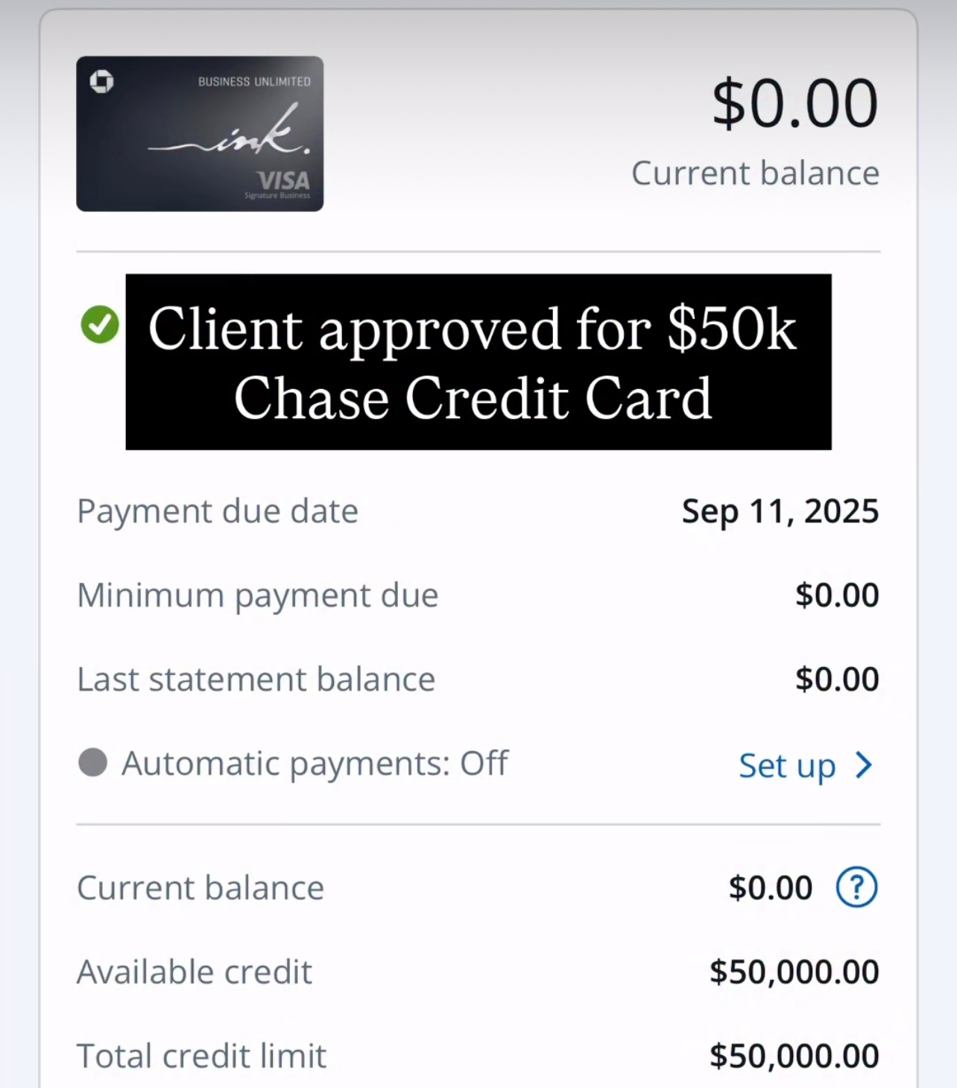This screenshot has width=957, height=1088.
Task: Click the Minimum payment due row
Action: [479, 595]
